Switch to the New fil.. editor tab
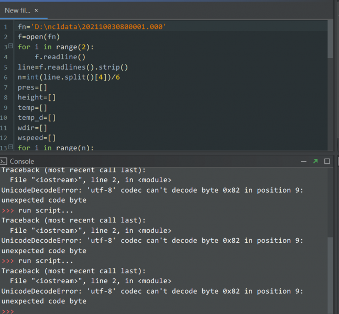 pyautogui.click(x=17, y=10)
